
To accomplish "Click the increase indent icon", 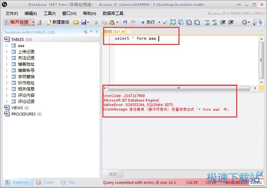I will (231, 22).
